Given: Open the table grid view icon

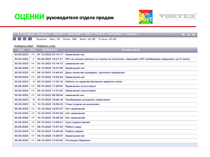Looking at the screenshot, I should 183,35.
